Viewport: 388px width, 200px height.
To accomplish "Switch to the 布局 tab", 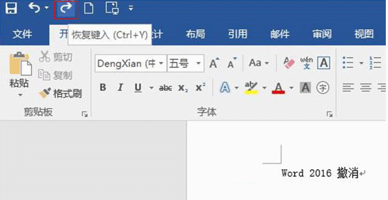I will pos(195,34).
